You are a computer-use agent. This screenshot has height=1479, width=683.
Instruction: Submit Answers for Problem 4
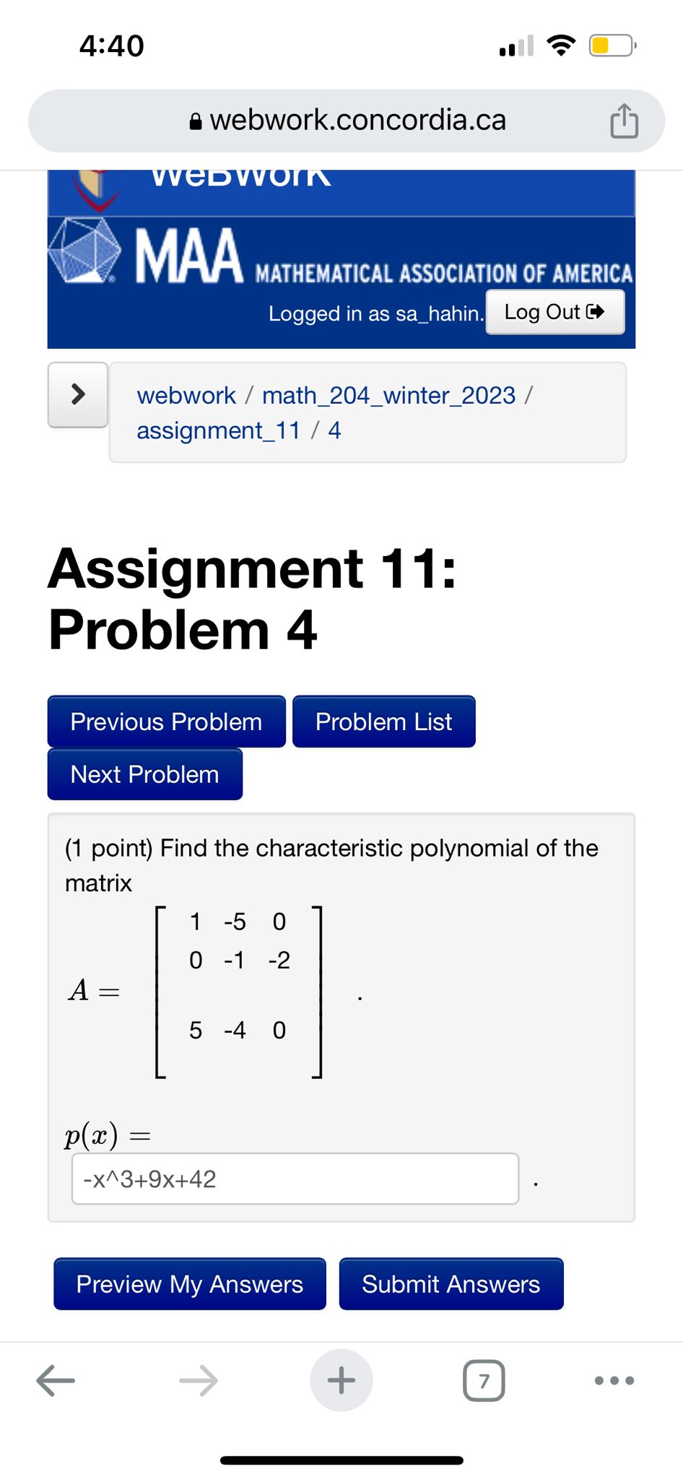pos(451,1284)
